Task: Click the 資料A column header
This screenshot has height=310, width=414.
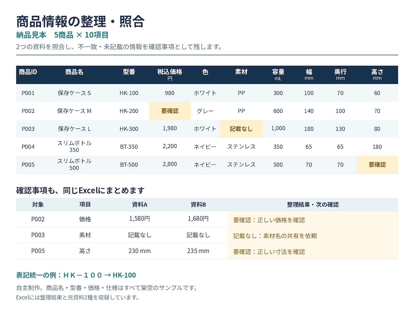Action: click(x=139, y=205)
